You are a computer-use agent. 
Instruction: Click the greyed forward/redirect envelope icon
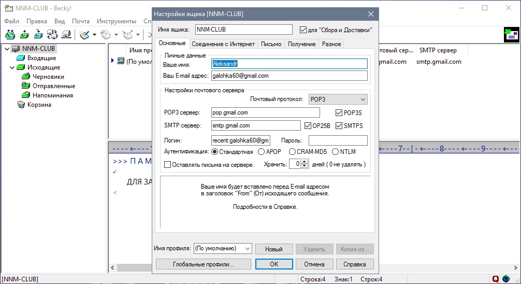click(127, 35)
